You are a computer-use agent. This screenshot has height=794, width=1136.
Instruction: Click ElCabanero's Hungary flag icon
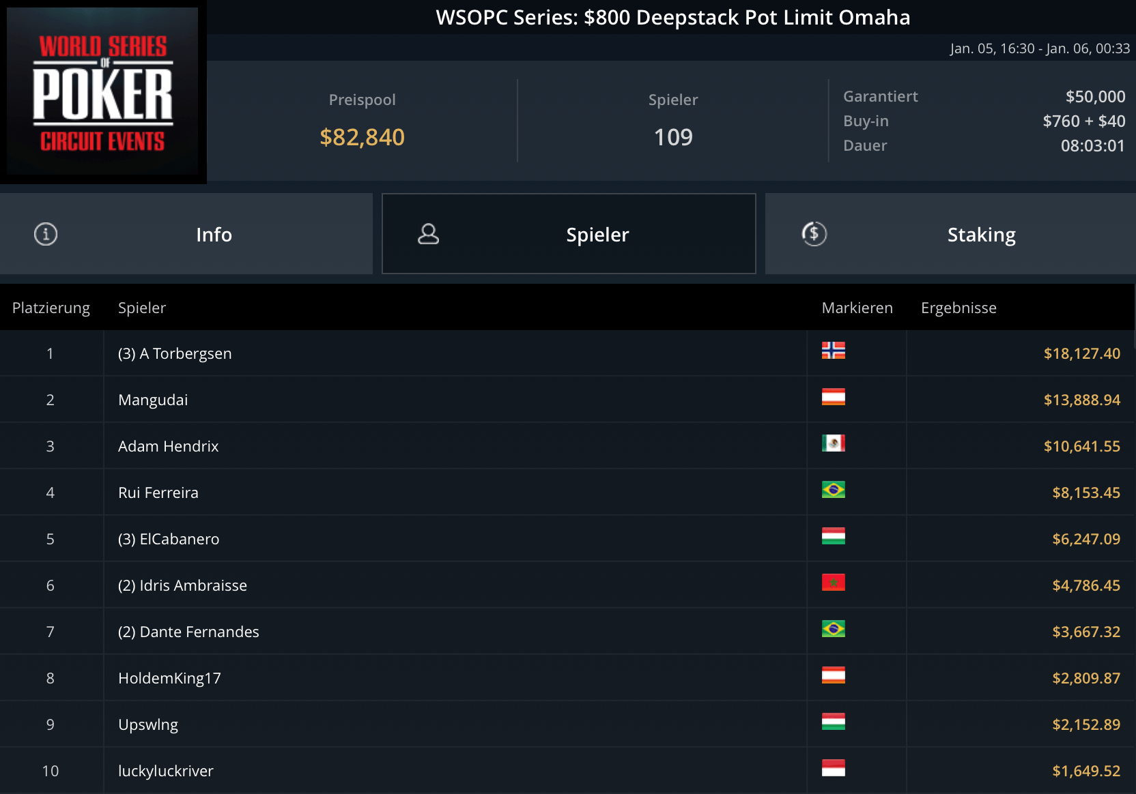pos(833,536)
